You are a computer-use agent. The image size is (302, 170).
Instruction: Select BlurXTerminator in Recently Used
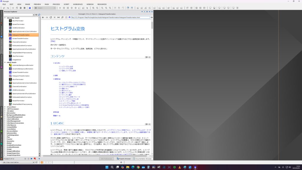[18, 21]
